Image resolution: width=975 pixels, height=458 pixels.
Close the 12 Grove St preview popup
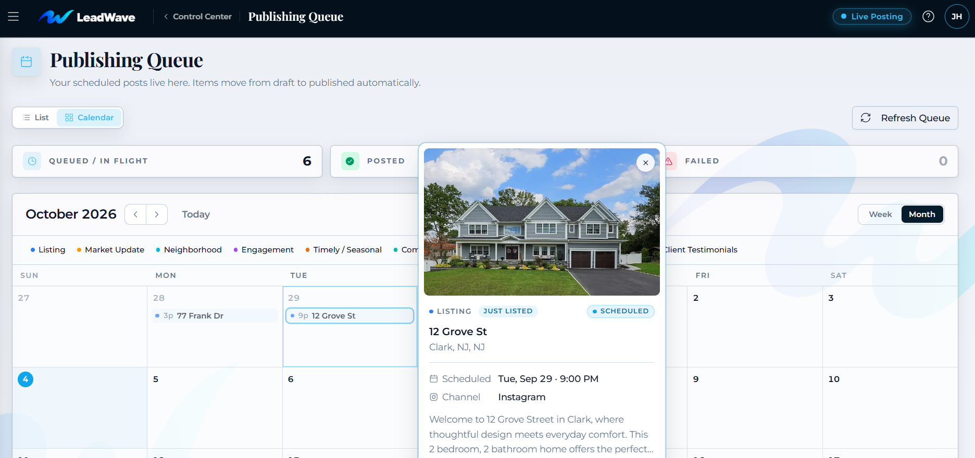[x=645, y=163]
